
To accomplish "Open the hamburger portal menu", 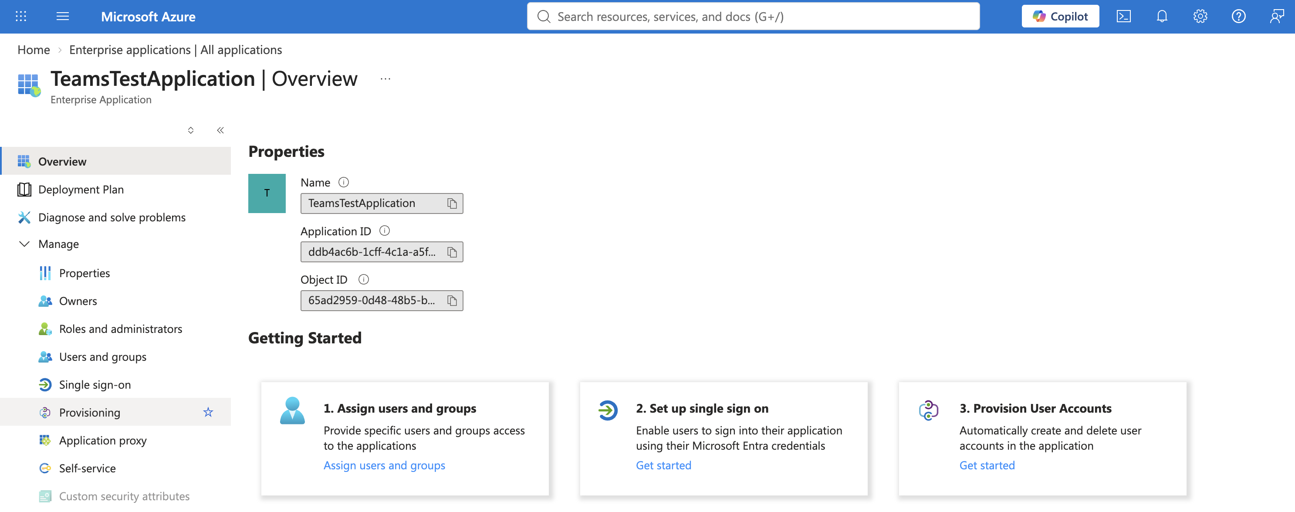I will [62, 17].
